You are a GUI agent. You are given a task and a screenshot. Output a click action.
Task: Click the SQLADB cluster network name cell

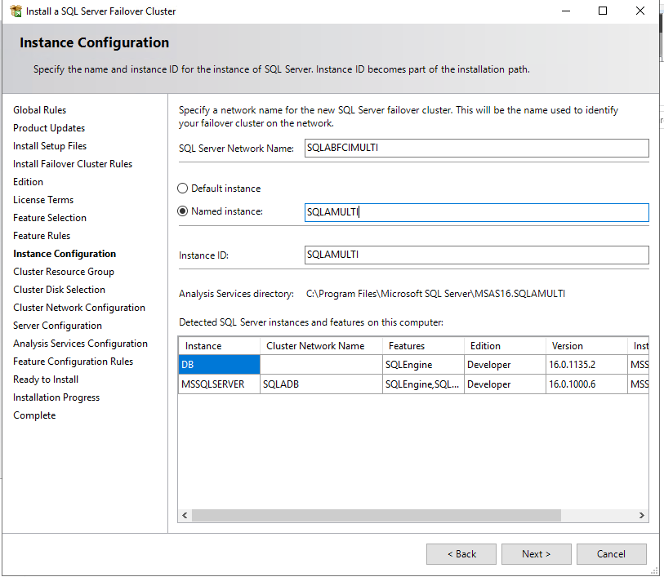321,384
